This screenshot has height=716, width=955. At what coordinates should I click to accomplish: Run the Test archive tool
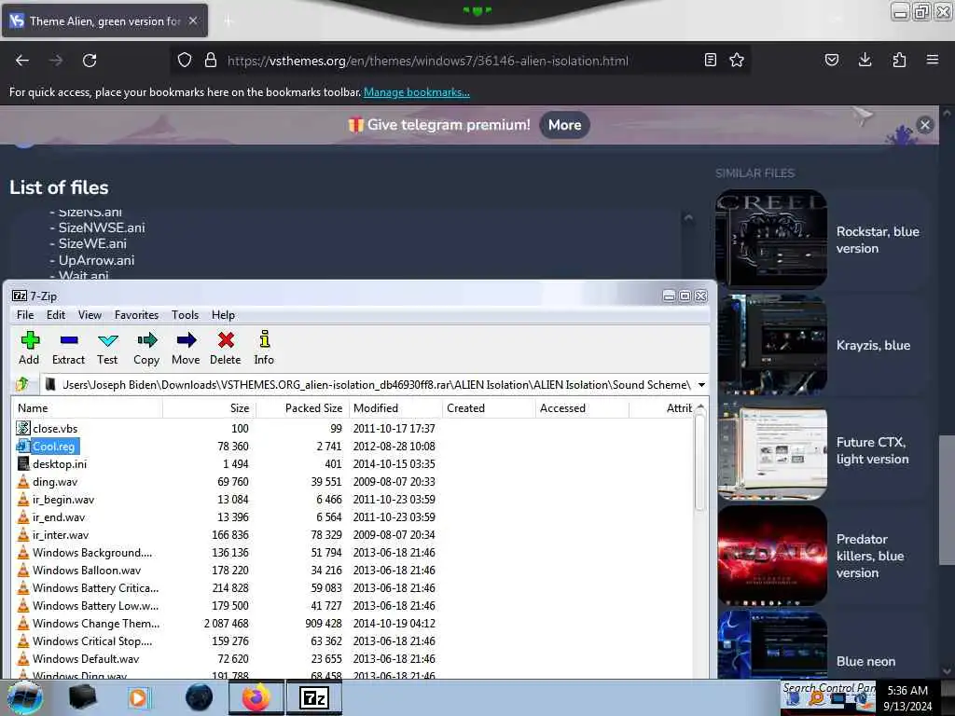(x=107, y=349)
